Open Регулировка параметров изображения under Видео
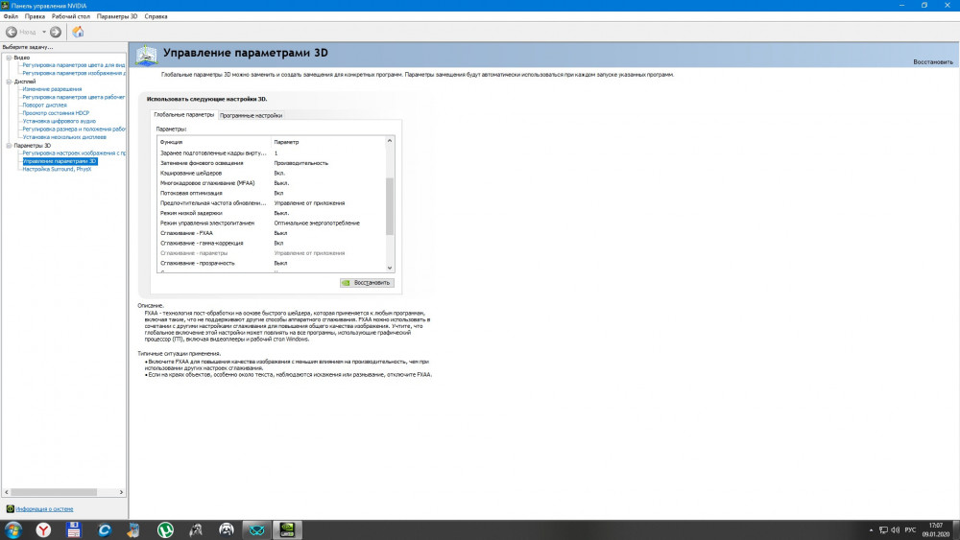 (x=74, y=73)
